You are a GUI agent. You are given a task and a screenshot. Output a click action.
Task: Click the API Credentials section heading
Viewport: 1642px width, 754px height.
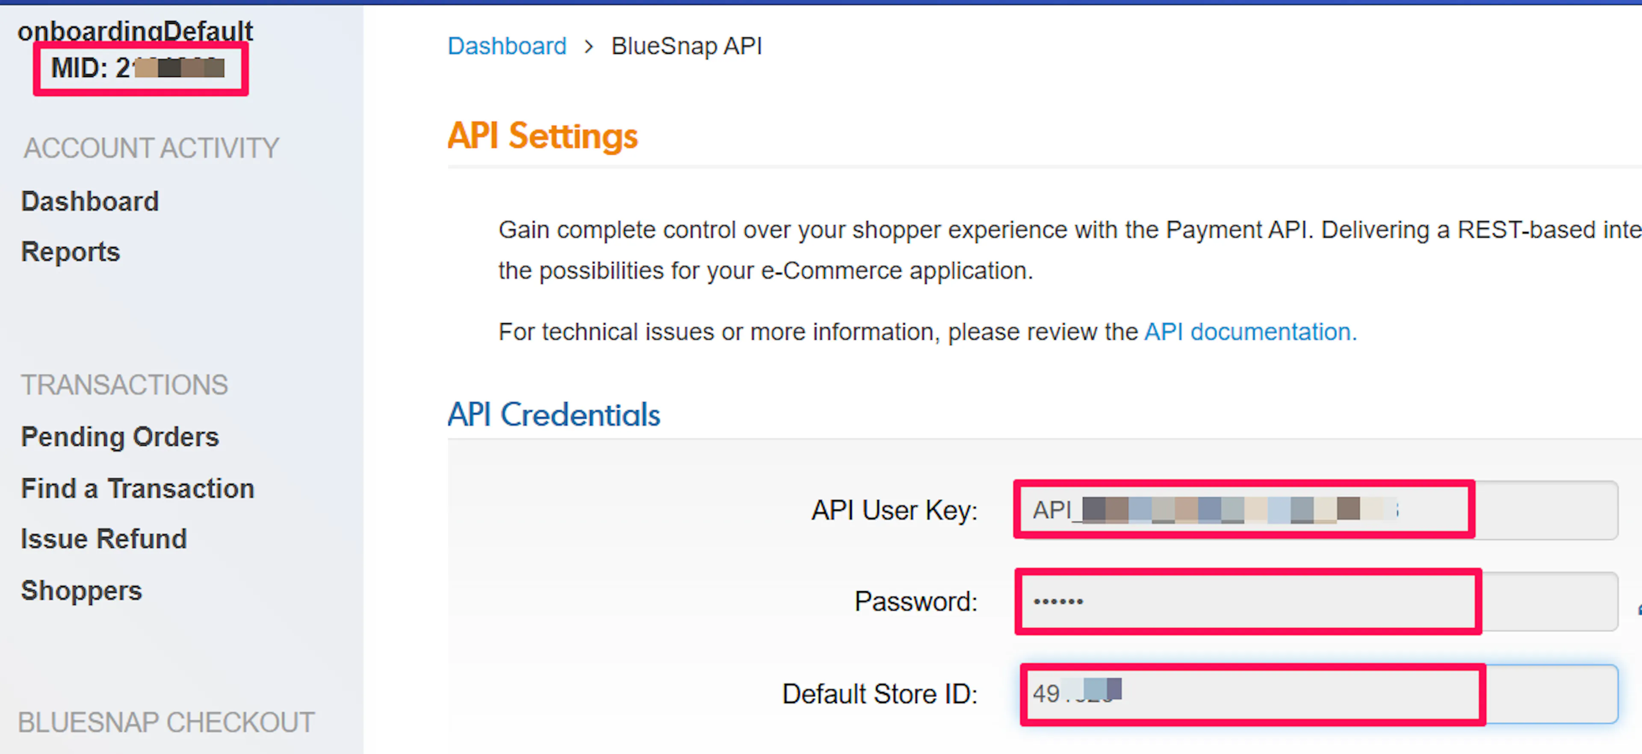pos(553,414)
